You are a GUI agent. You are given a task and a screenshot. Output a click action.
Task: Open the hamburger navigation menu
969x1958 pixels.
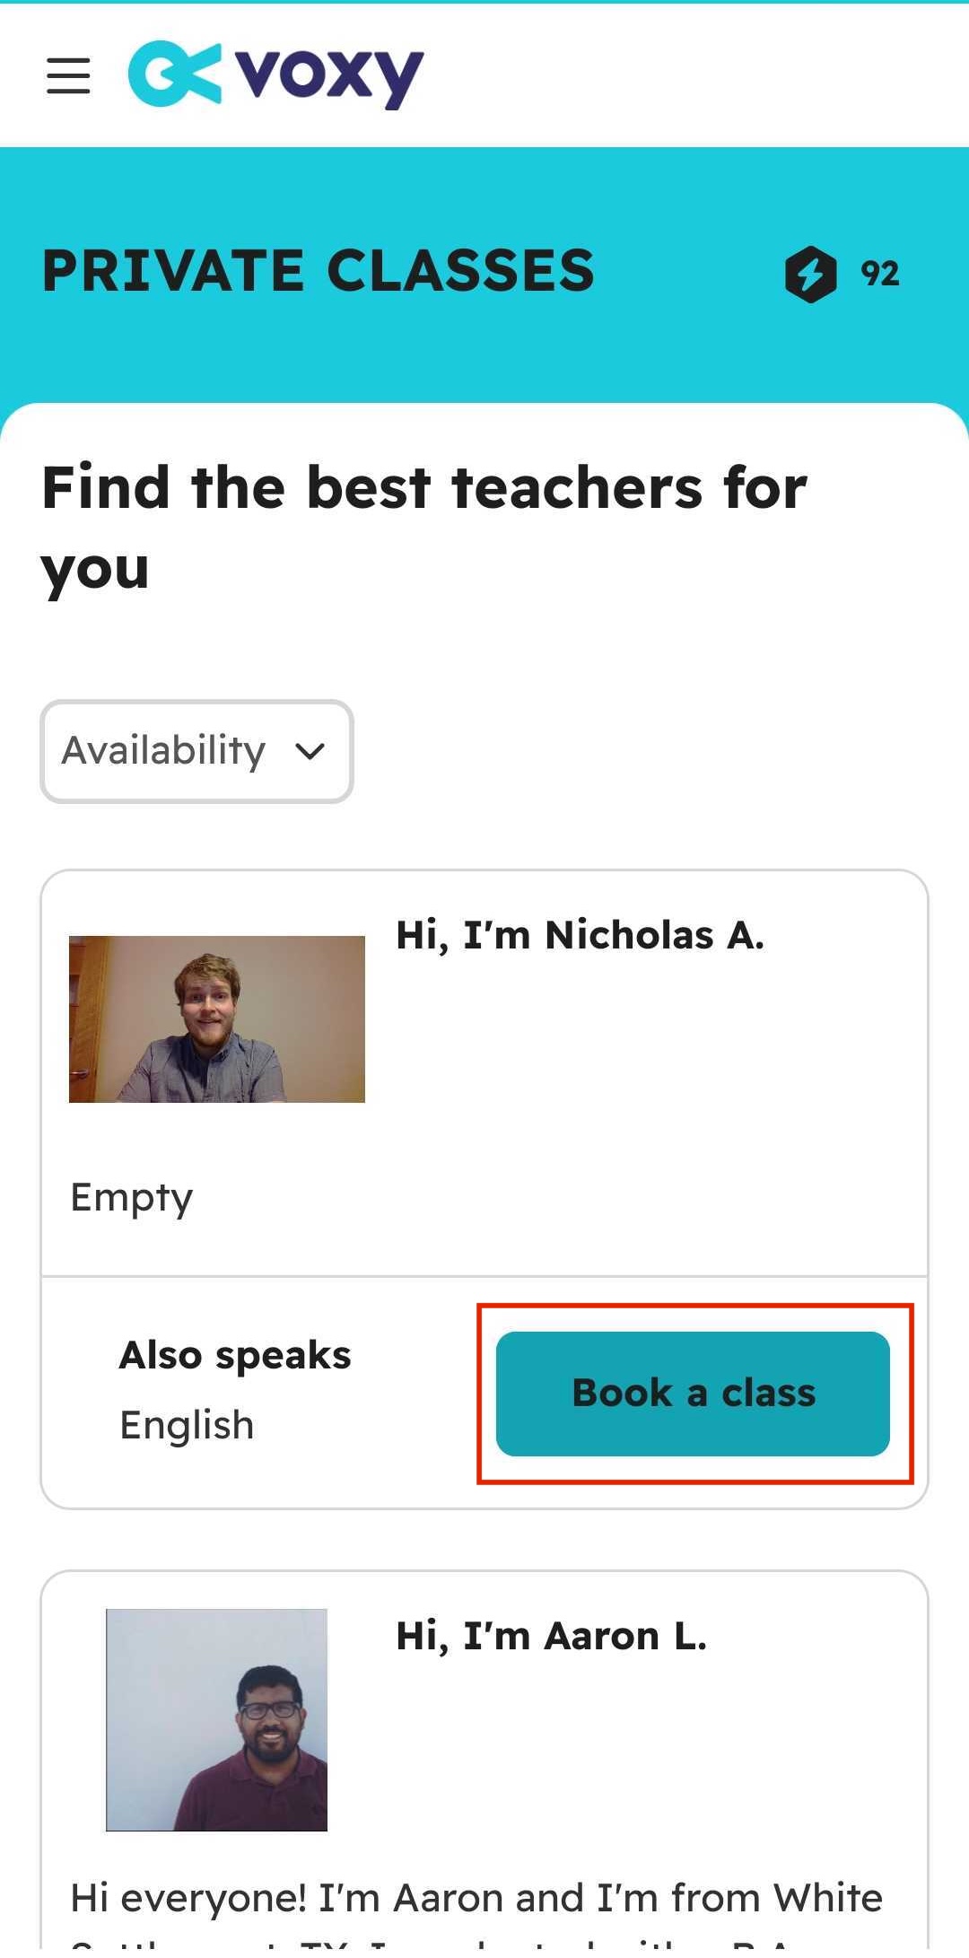[x=68, y=77]
